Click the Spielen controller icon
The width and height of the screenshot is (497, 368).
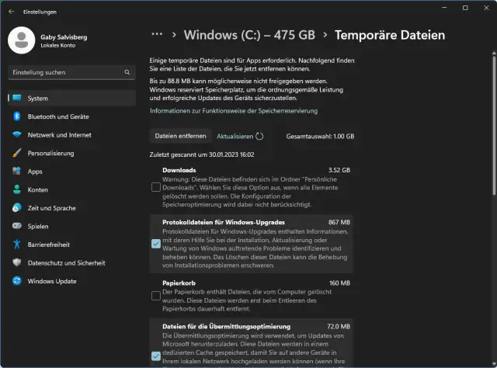(x=16, y=226)
